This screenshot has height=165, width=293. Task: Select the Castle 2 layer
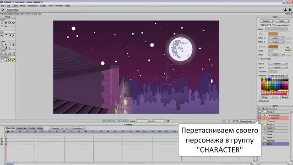tap(276, 137)
